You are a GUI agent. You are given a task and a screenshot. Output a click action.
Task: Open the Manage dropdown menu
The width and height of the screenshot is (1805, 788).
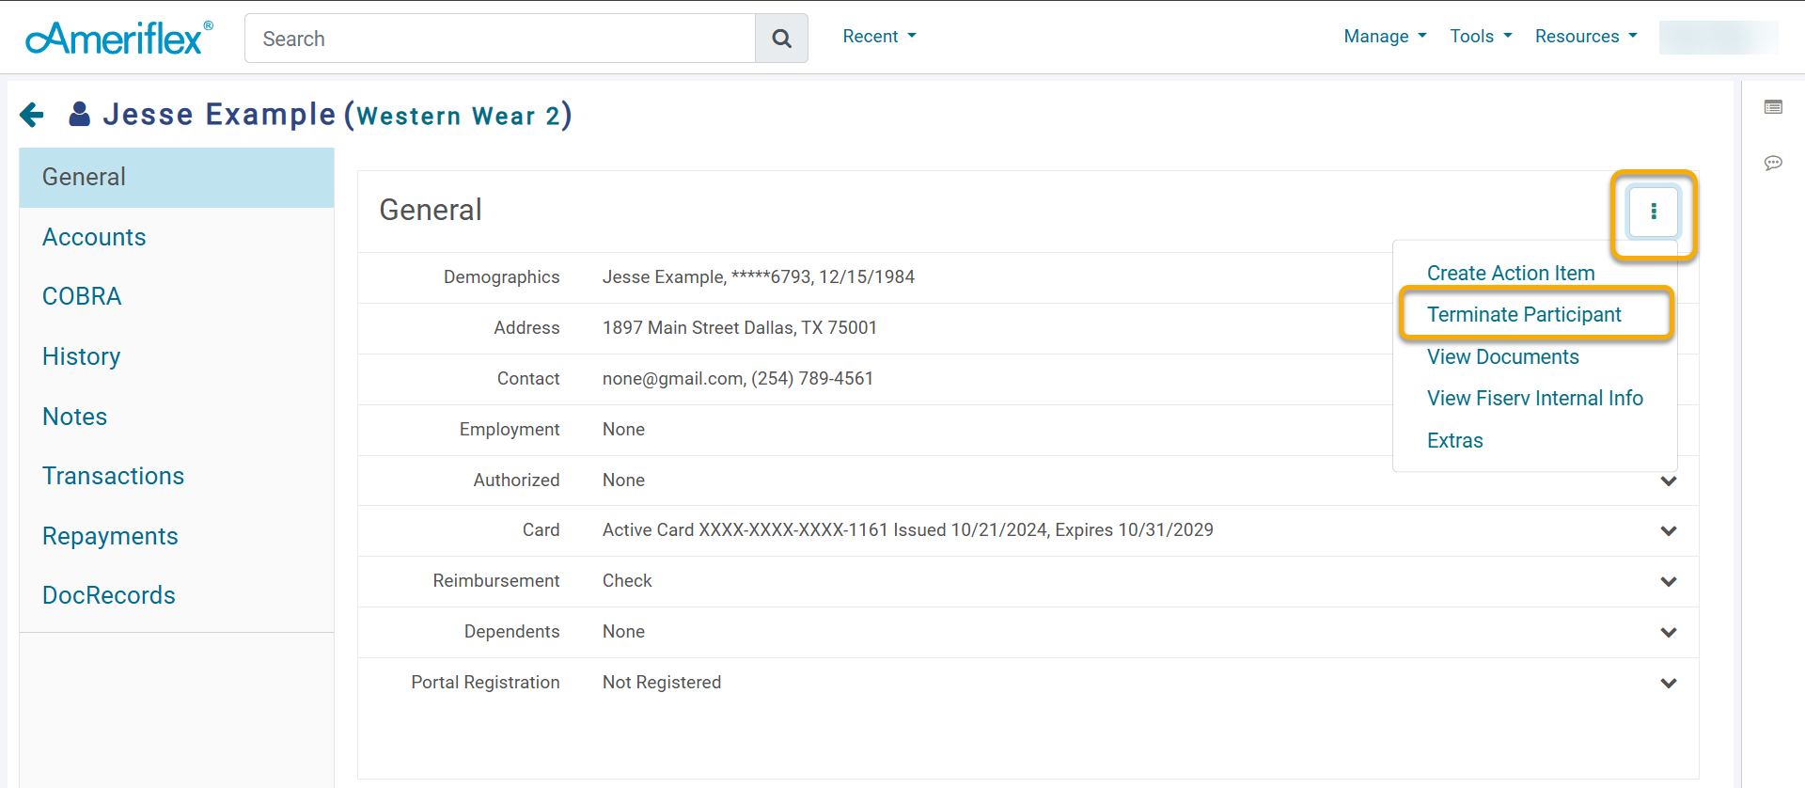tap(1385, 37)
